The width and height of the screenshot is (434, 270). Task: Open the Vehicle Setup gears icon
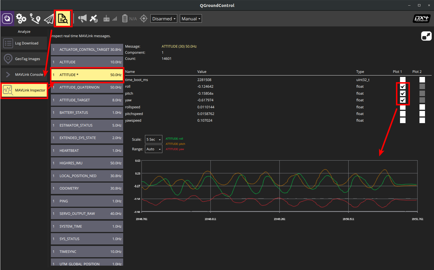point(21,19)
